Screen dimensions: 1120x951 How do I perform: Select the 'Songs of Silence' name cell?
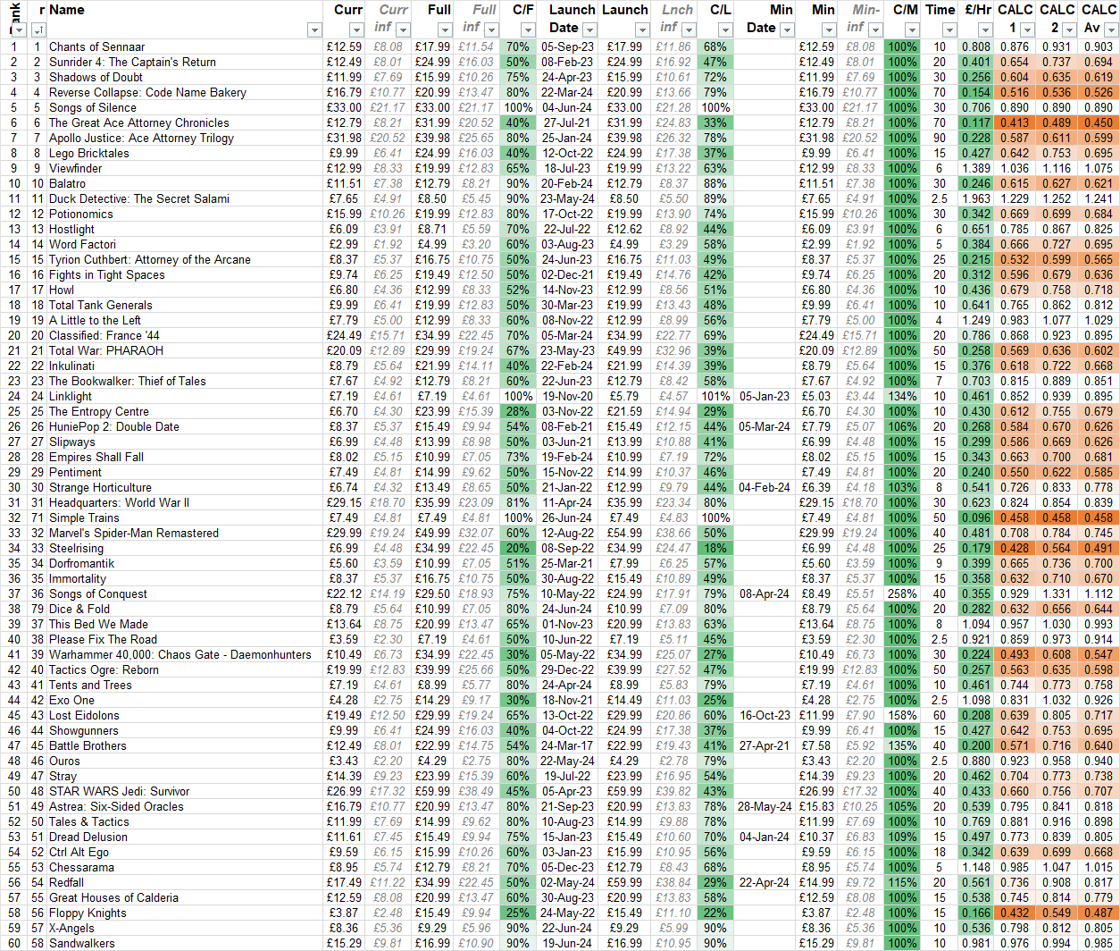tap(185, 107)
